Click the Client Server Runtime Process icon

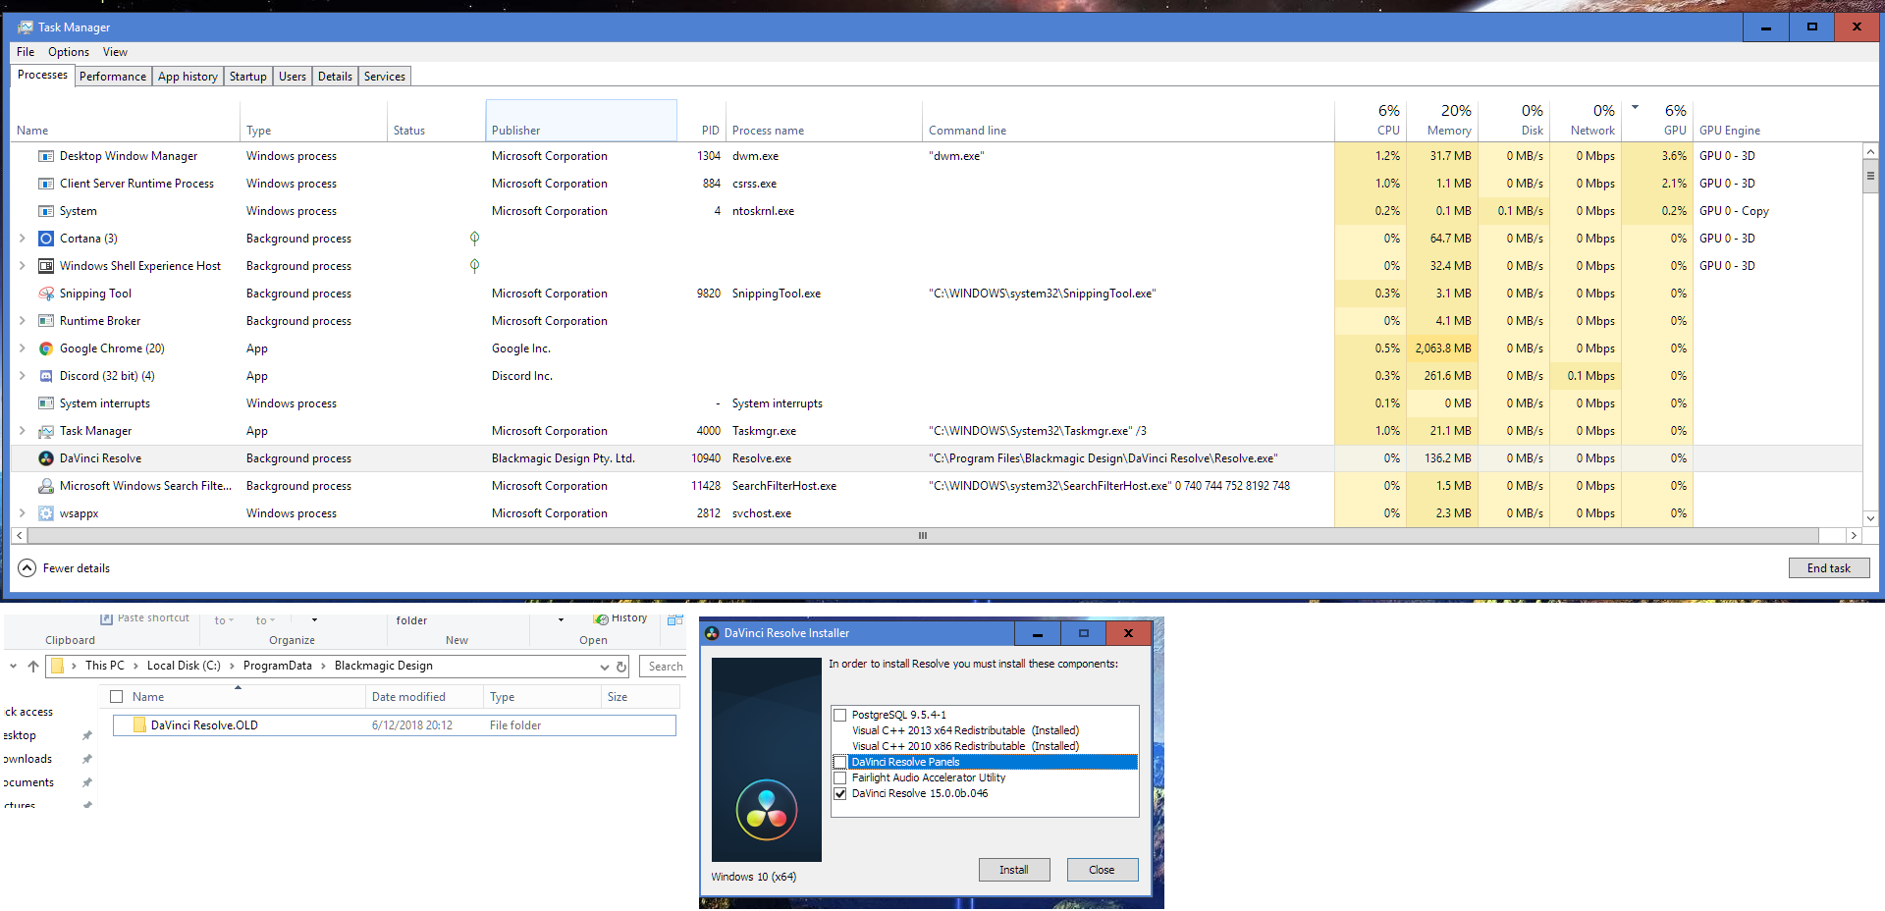(46, 184)
